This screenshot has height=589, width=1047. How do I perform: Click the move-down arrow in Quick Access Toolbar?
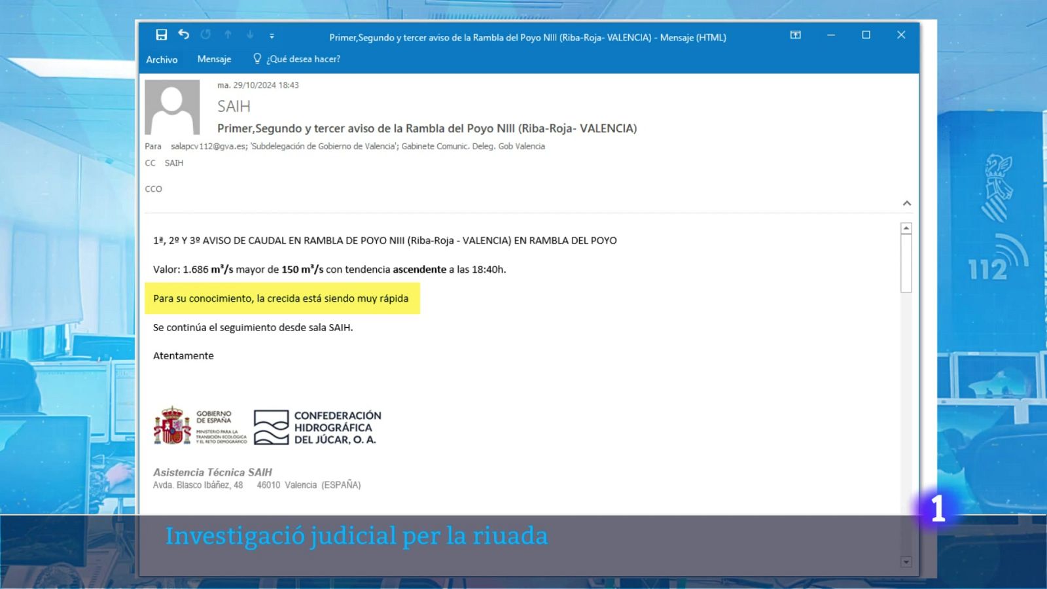[249, 35]
